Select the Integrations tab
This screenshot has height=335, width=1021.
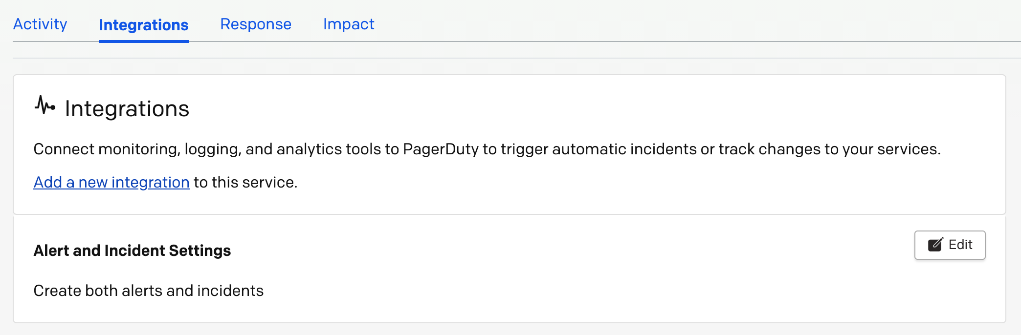[x=144, y=25]
